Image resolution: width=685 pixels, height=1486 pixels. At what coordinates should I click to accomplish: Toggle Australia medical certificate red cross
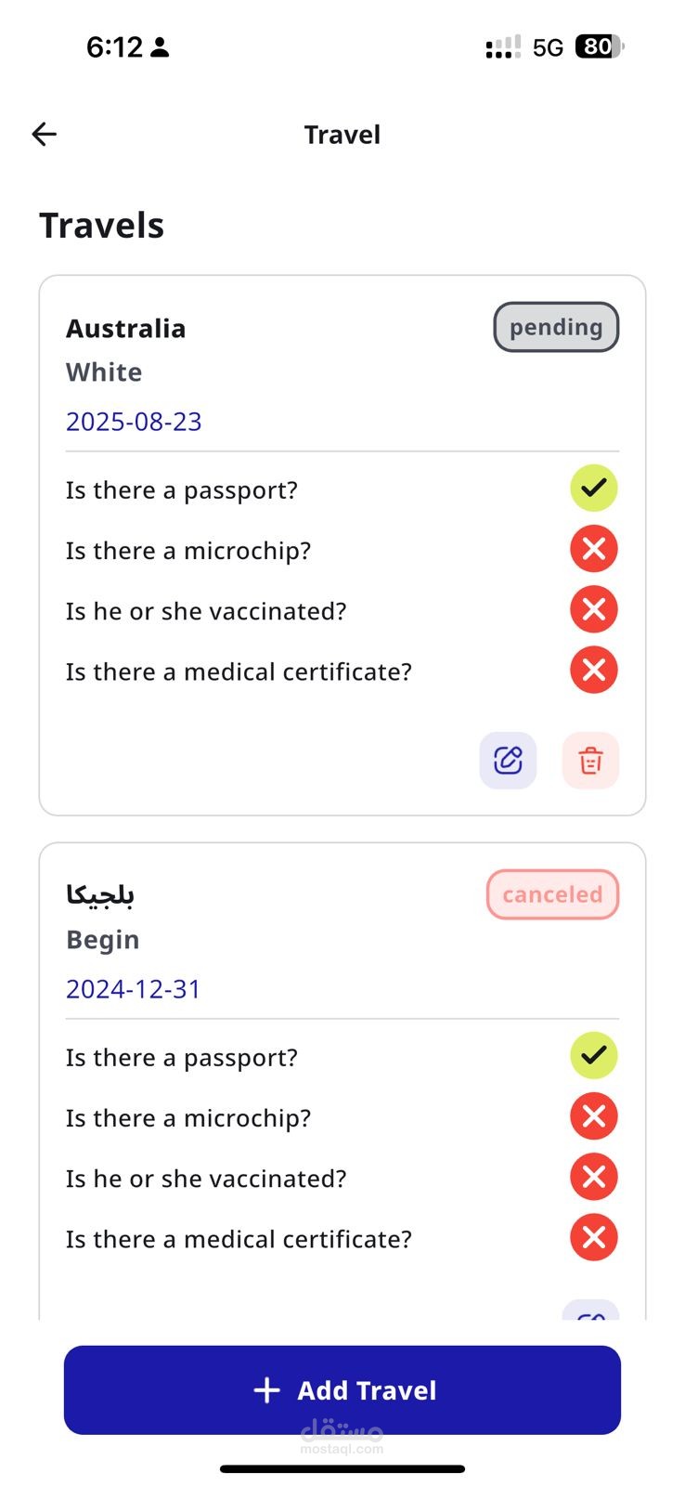click(594, 670)
